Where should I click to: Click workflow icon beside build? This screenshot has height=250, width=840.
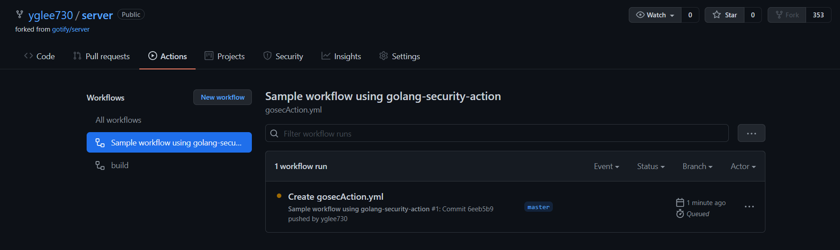(x=100, y=165)
